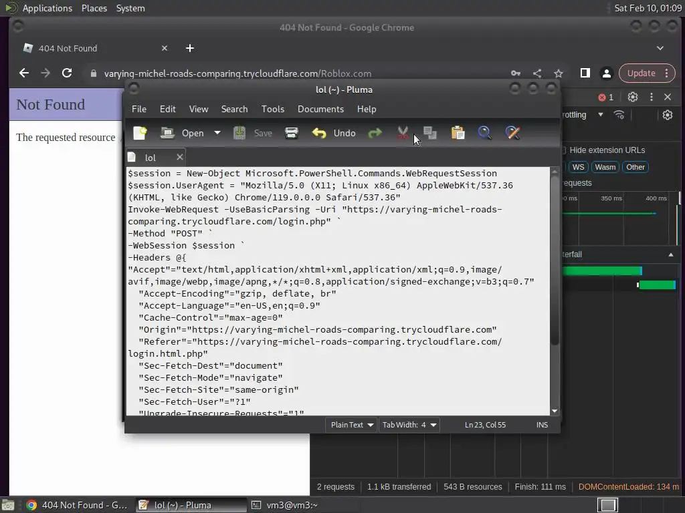Click the Cut scissors icon

tap(402, 133)
